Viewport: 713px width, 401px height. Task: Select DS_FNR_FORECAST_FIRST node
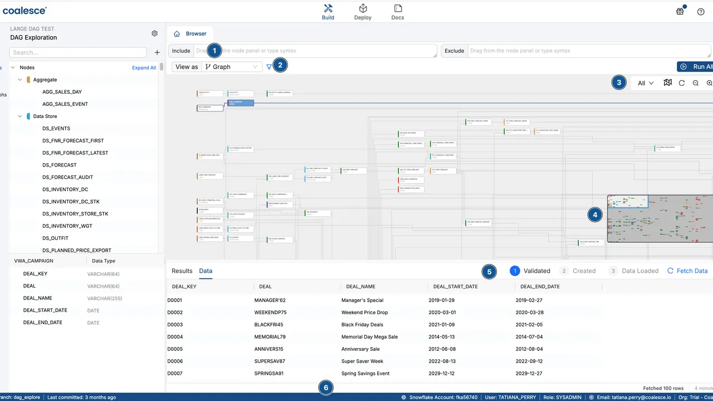(73, 141)
